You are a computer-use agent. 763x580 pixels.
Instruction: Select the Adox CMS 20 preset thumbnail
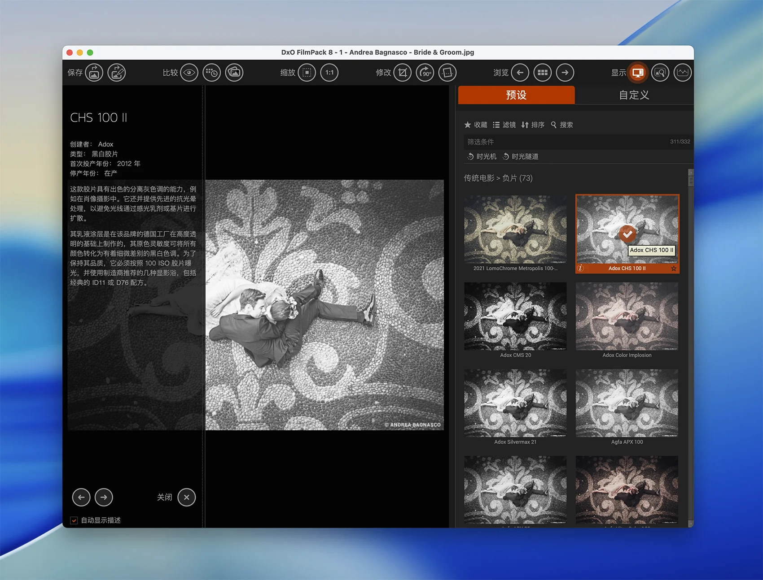point(515,316)
